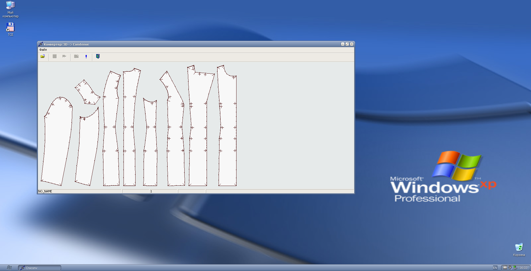Viewport: 531px width, 271px height.
Task: Select the sleeve pattern piece with rounded cap
Action: [x=57, y=141]
